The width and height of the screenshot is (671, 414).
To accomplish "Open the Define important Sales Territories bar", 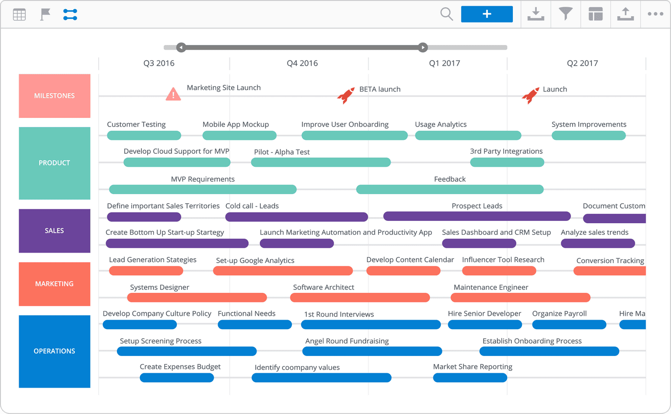I will pyautogui.click(x=144, y=217).
